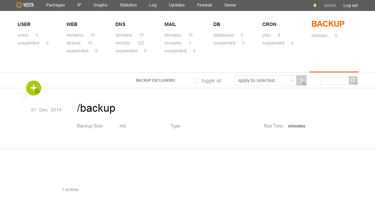Viewport: 375px width, 216px height.
Task: Switch to the Firewall menu
Action: [x=204, y=5]
